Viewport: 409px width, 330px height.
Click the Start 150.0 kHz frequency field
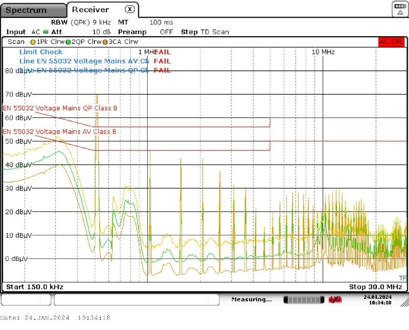(x=35, y=287)
